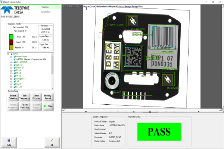The image size is (224, 149).
Task: Select TcpP5024 Attached to Server row
Action: [x=31, y=59]
